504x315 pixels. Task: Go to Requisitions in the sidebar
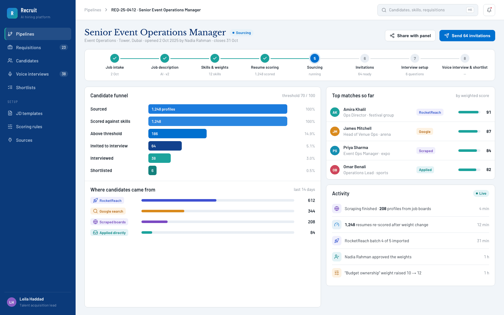38,47
